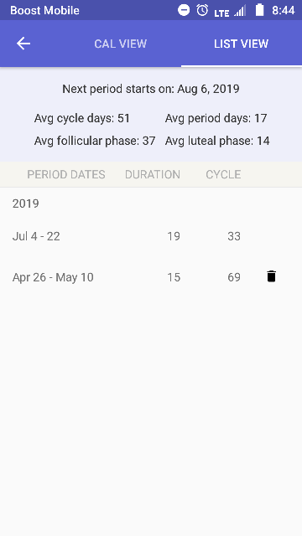Viewport: 302px width, 536px height.
Task: Select the Apr 26 - May 10 row
Action: [151, 277]
